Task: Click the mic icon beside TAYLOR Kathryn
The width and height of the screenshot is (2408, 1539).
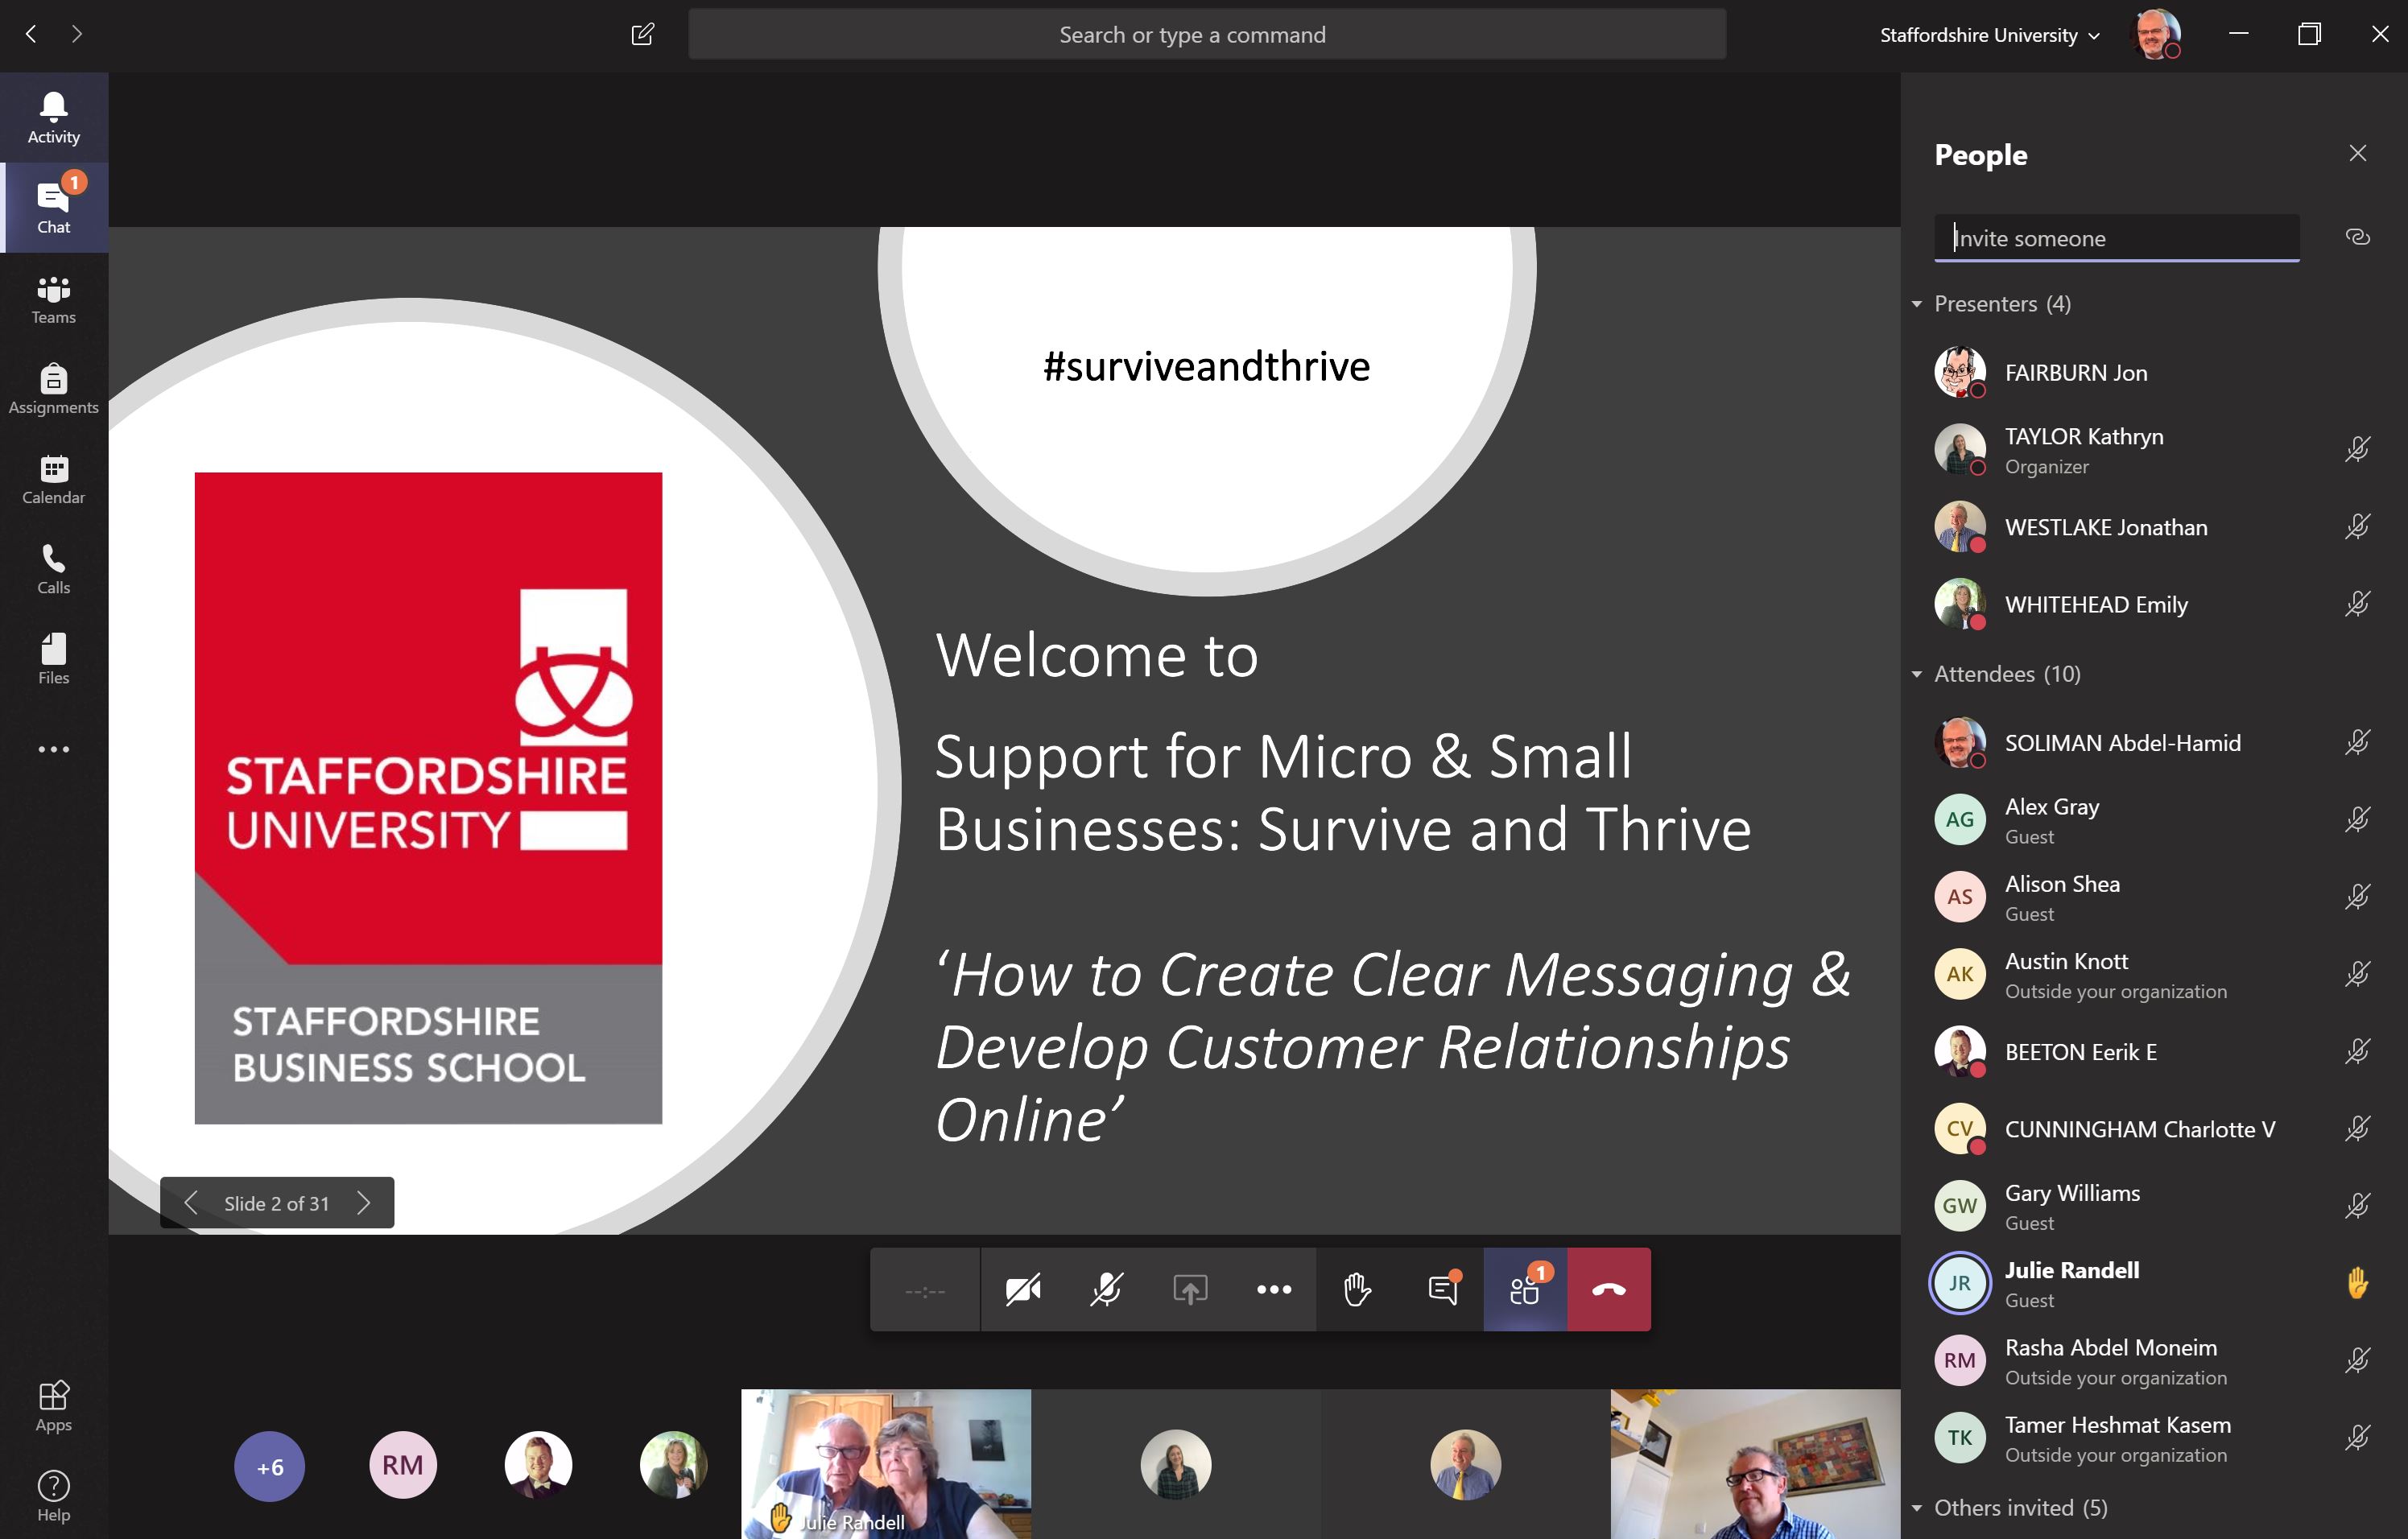Action: (x=2357, y=449)
